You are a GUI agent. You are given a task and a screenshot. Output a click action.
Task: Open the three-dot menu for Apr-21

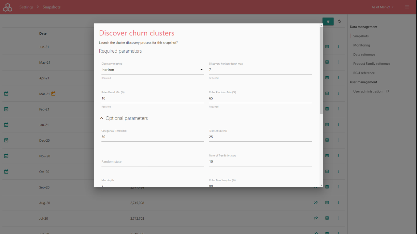[338, 78]
